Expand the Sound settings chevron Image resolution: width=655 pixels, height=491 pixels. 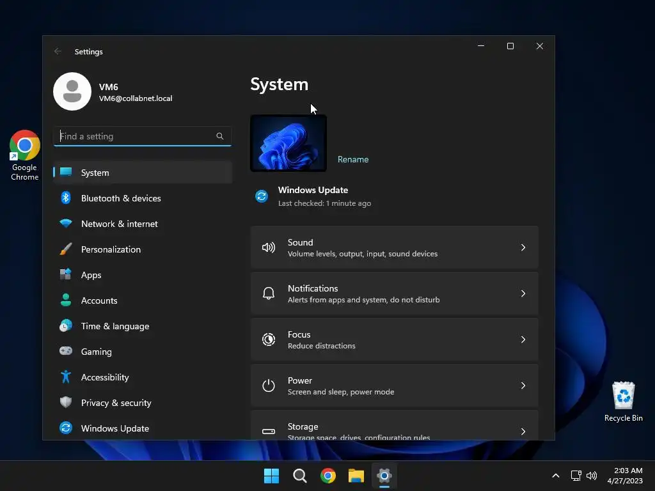coord(523,247)
